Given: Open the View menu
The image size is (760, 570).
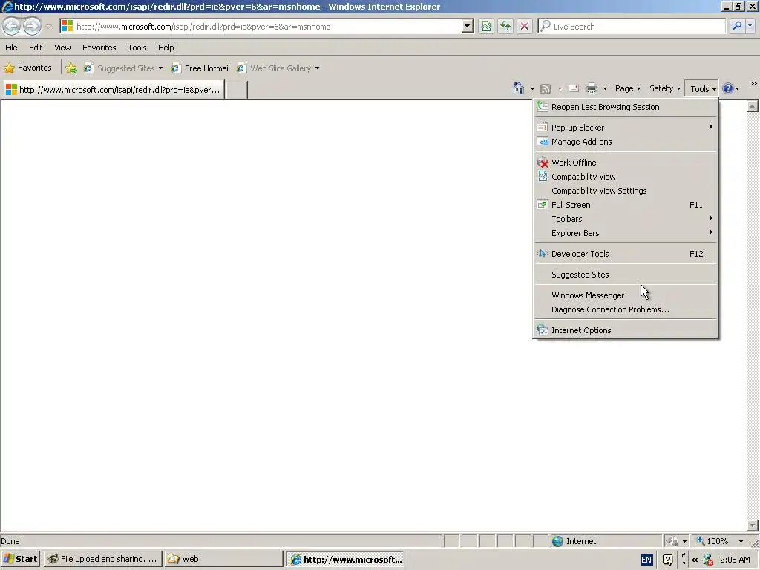Looking at the screenshot, I should coord(62,47).
